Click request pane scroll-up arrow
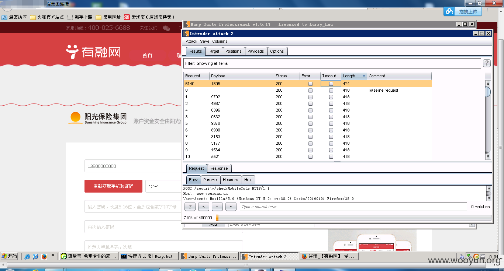The image size is (504, 271). pyautogui.click(x=489, y=188)
